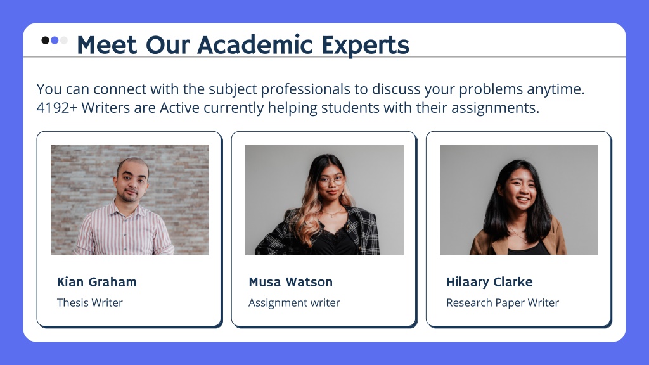Open Hilaary Clarke's profile photo
This screenshot has height=365, width=649.
click(x=519, y=200)
